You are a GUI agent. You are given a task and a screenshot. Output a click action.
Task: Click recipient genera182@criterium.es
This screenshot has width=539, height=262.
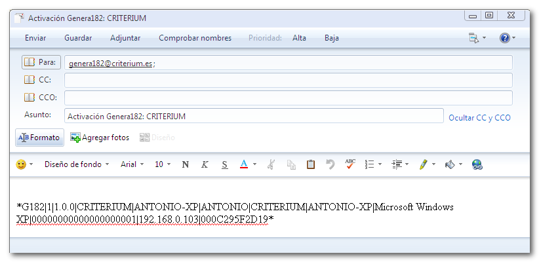(110, 64)
